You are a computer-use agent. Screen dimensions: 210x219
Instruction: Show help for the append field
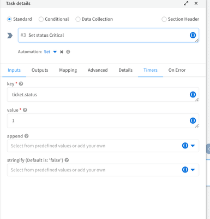coord(26,136)
